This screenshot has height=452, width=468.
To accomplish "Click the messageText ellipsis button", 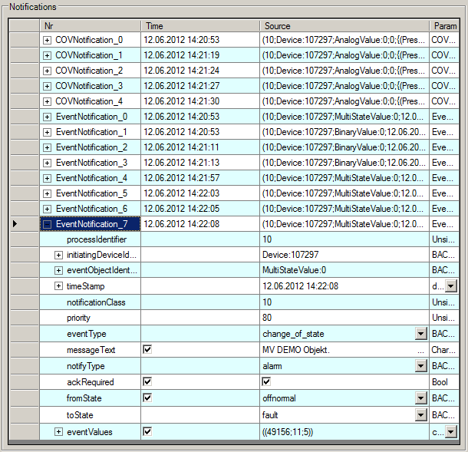I will [x=421, y=350].
